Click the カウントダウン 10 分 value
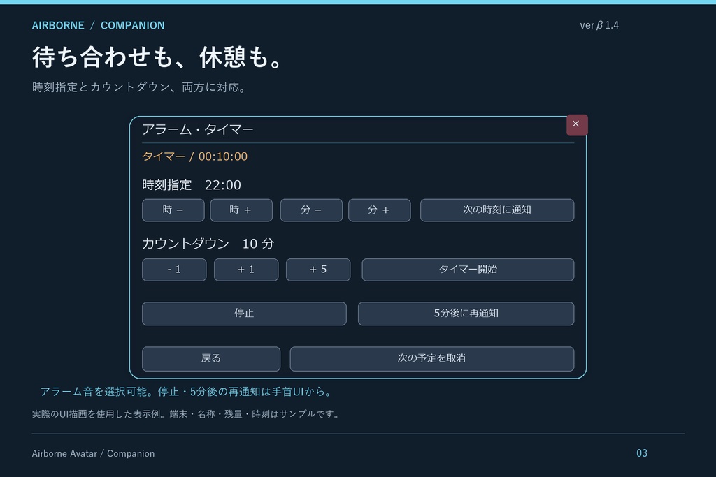 [208, 244]
